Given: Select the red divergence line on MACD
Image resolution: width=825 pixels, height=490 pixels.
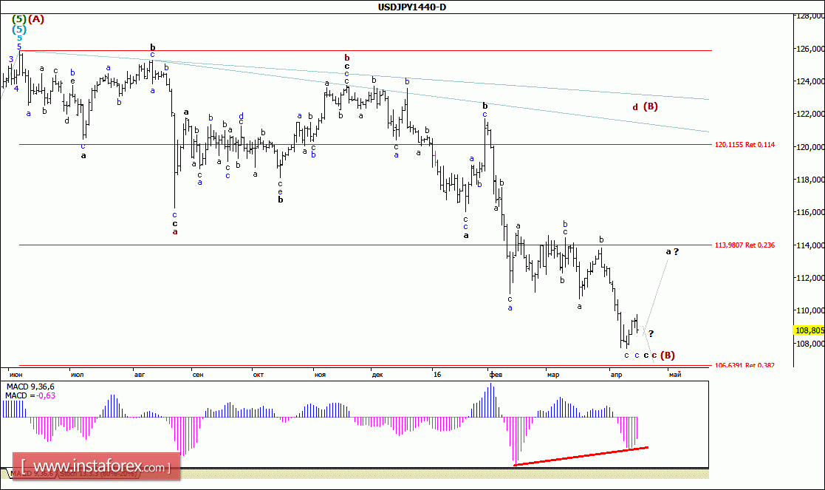Looking at the screenshot, I should click(581, 456).
